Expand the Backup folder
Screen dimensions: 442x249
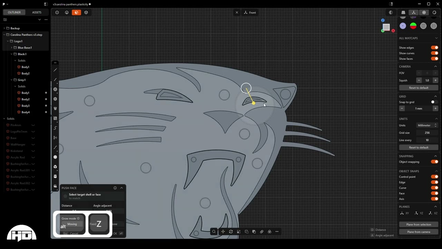[x=4, y=28]
